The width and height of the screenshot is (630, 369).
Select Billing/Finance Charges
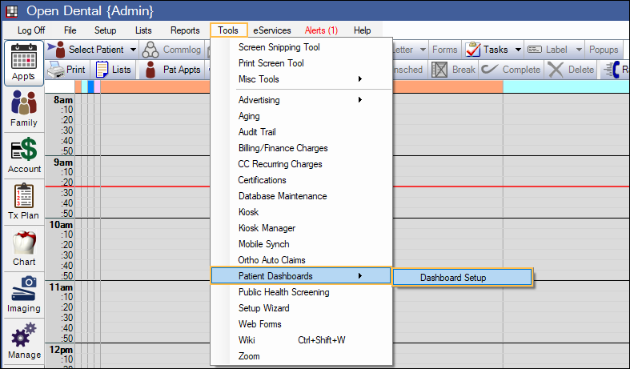click(x=283, y=148)
